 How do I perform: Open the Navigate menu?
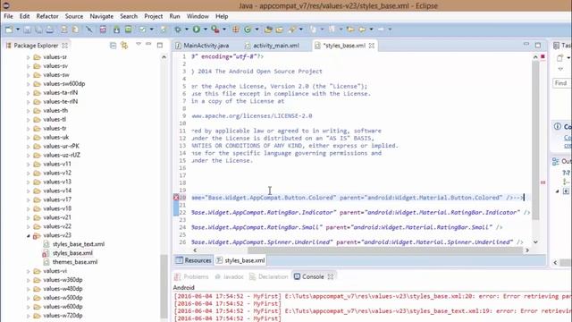pyautogui.click(x=101, y=16)
